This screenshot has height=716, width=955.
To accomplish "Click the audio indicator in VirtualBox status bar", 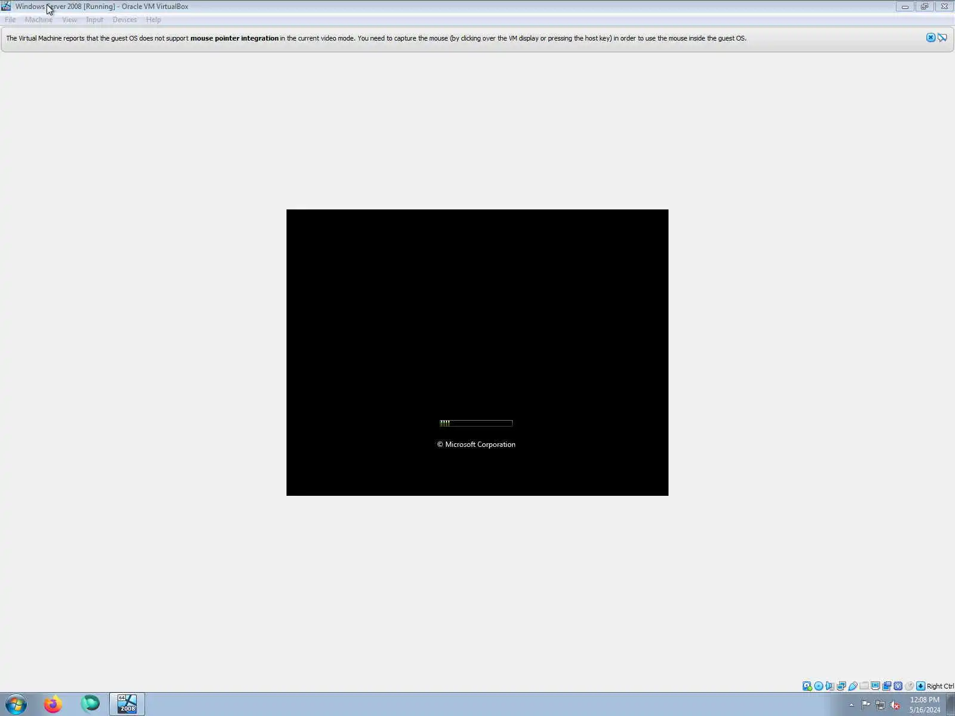I will pyautogui.click(x=830, y=686).
